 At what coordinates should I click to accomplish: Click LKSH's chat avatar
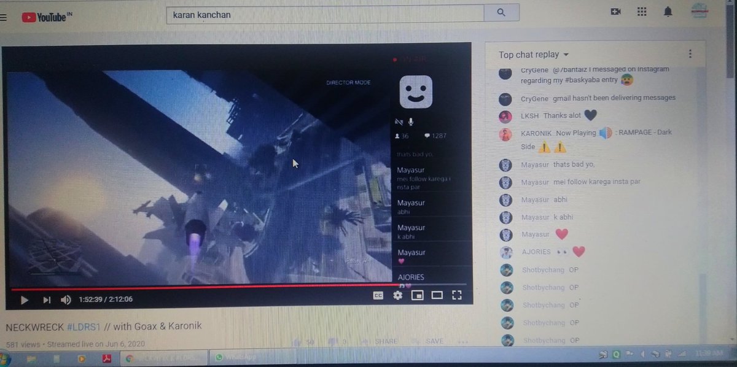pyautogui.click(x=505, y=116)
